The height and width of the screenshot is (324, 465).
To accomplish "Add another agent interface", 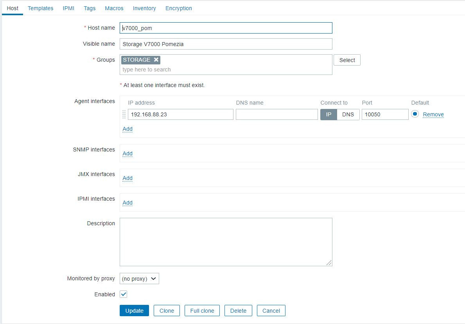I will pyautogui.click(x=127, y=129).
